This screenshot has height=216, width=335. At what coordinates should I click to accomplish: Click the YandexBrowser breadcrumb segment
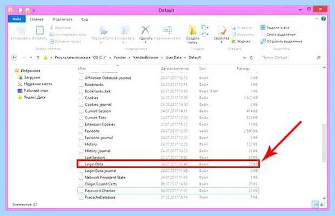[x=146, y=57]
